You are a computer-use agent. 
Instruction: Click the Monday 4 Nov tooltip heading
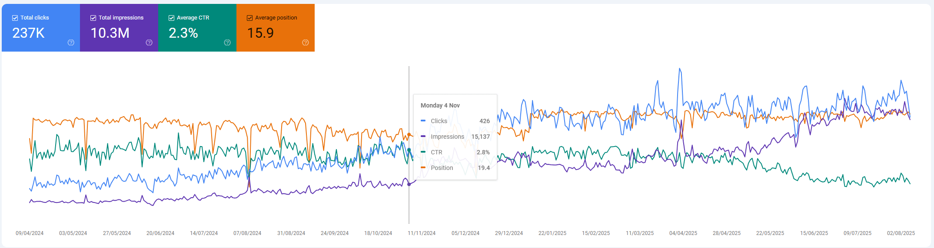point(440,105)
